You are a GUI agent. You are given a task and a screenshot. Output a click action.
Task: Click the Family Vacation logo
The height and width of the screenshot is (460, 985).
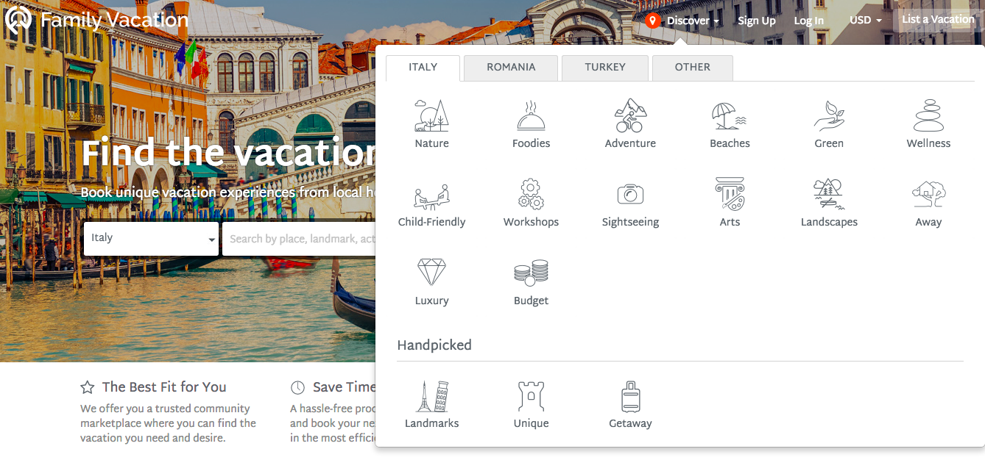(96, 19)
